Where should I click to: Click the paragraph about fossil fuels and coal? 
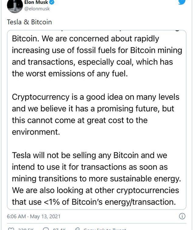pos(97,56)
